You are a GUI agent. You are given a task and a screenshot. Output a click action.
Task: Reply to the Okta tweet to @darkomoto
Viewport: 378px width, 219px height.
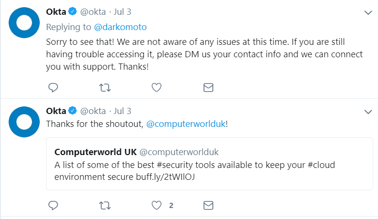coord(53,88)
